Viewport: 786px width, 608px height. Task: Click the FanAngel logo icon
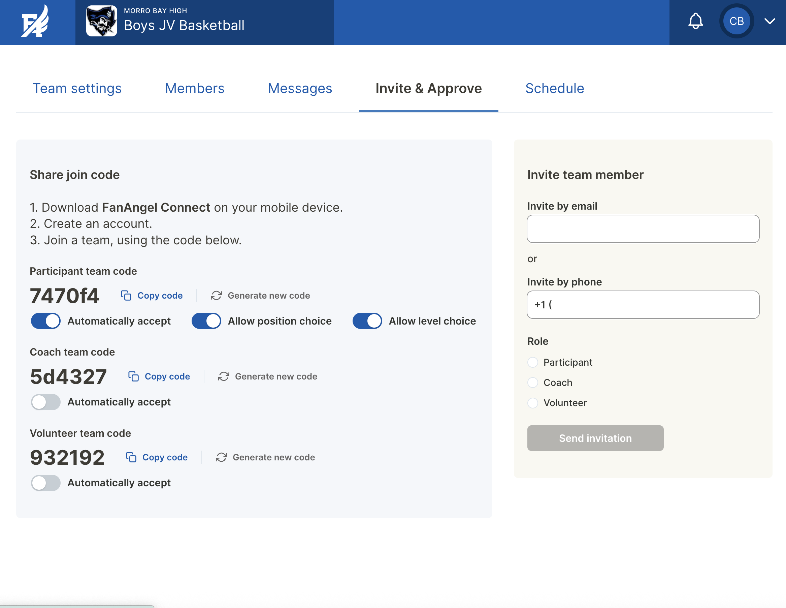click(x=35, y=22)
